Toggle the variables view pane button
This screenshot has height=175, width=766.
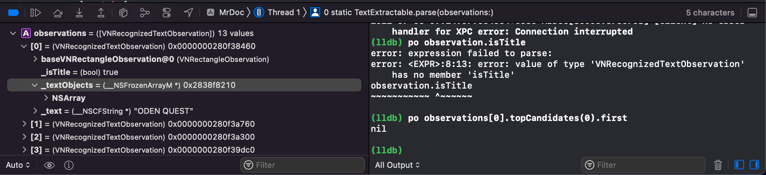click(739, 165)
